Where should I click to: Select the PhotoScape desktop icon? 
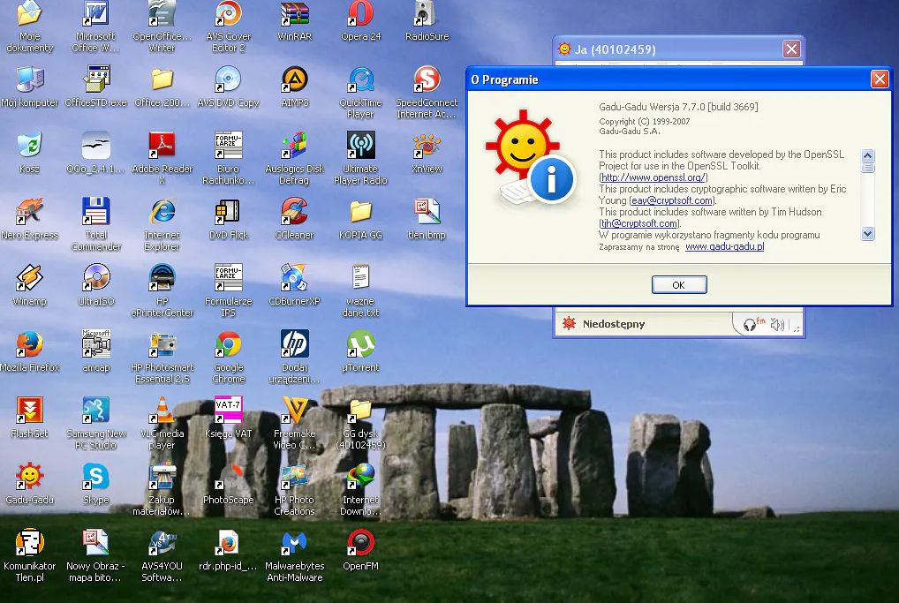coord(228,485)
